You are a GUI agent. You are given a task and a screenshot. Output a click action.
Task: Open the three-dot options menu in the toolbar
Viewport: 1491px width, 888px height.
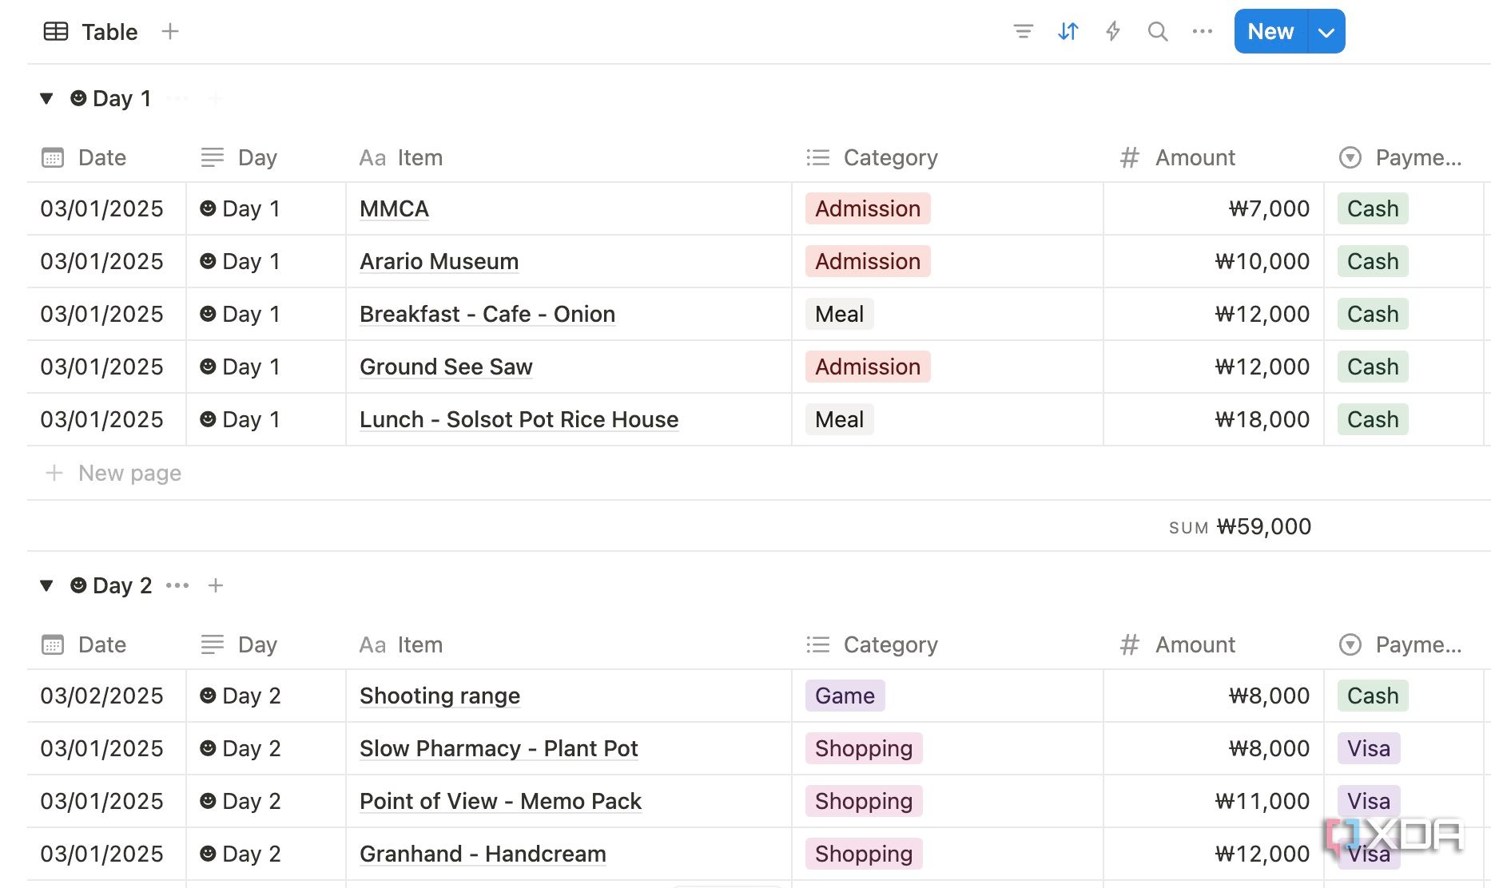point(1203,31)
